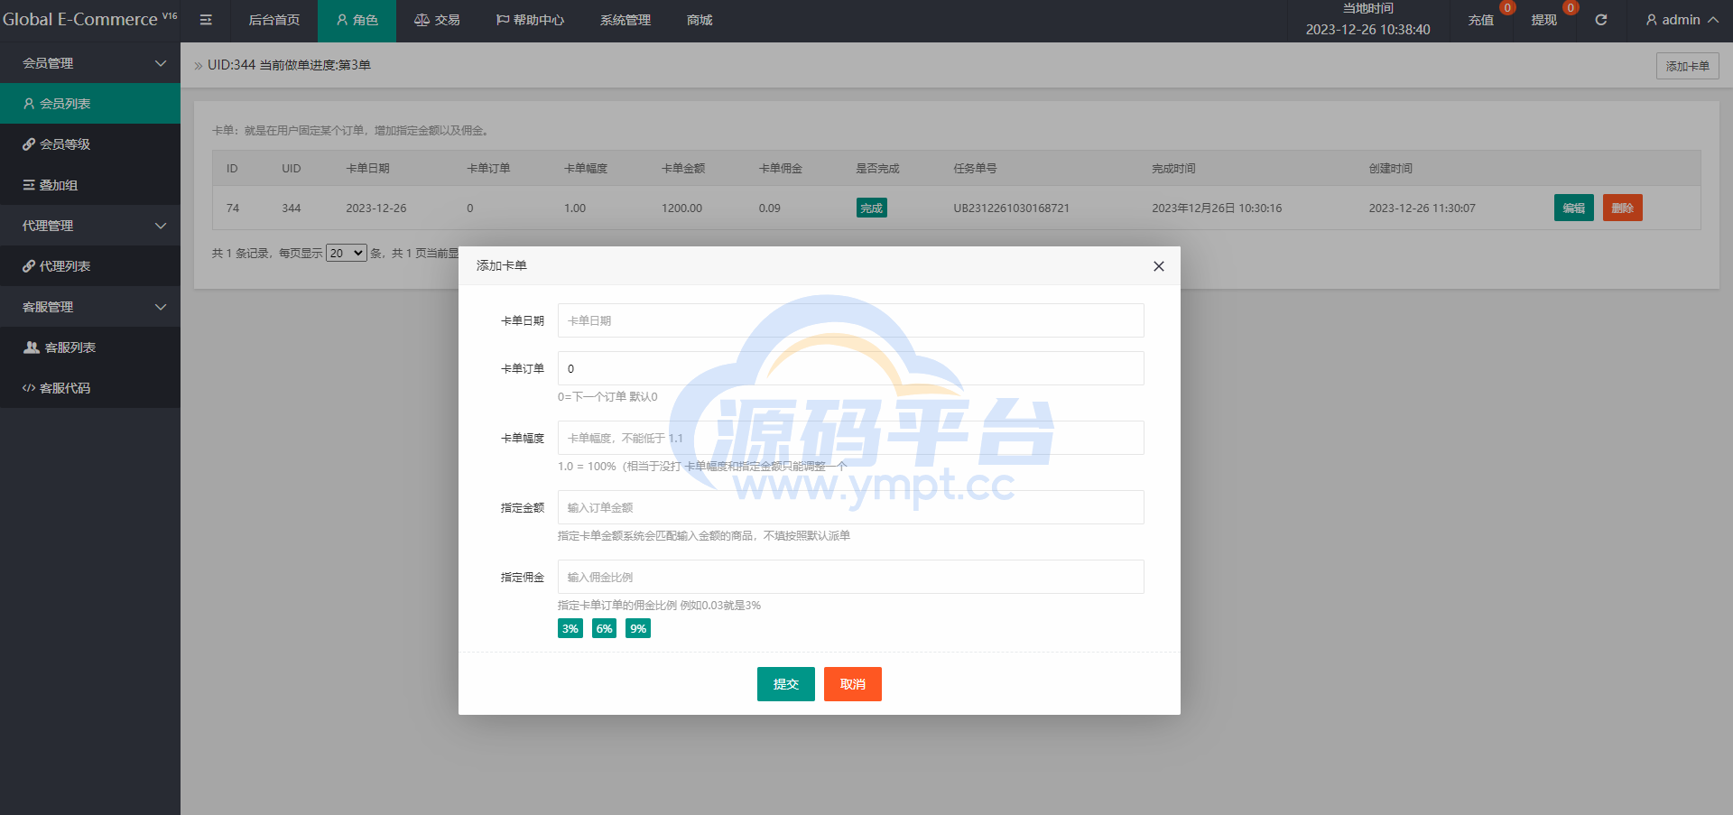Collapse the sidebar with the hamburger icon

click(206, 20)
